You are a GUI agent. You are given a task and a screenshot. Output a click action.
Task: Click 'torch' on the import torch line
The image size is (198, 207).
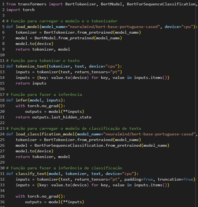coord(29,10)
